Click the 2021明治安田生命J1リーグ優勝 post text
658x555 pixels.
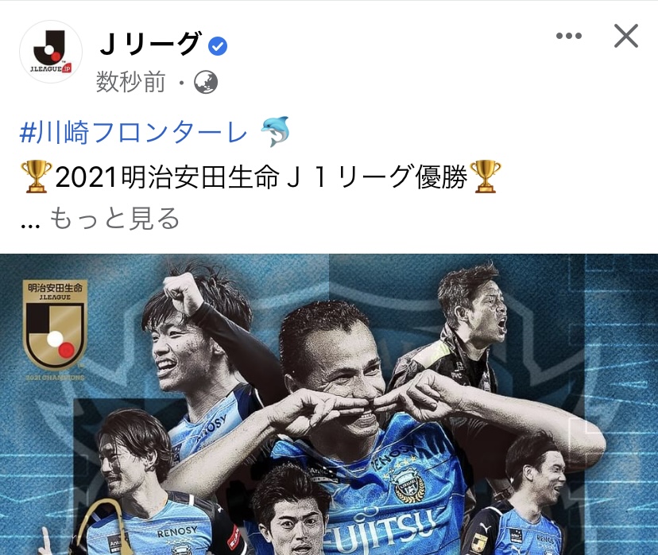pos(261,177)
